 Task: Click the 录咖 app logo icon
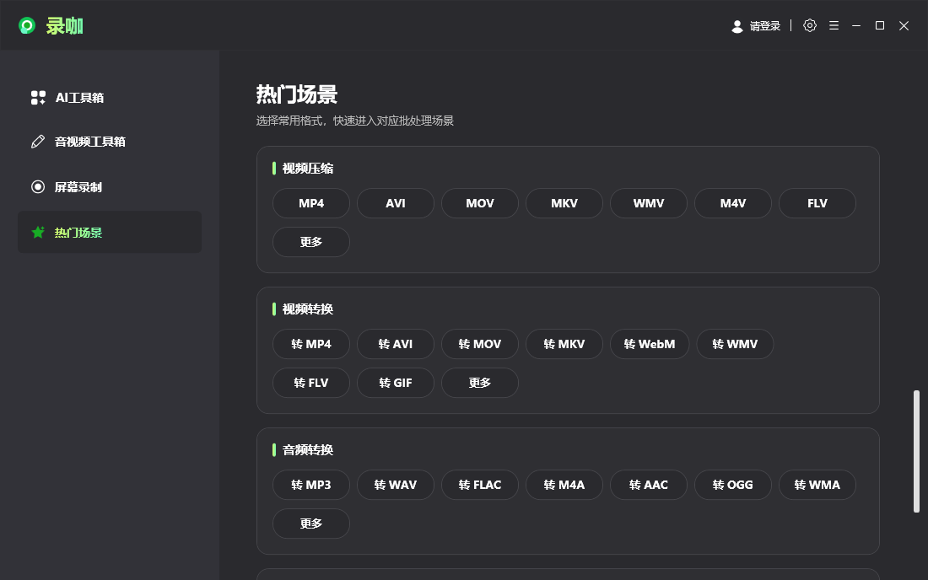pyautogui.click(x=27, y=25)
